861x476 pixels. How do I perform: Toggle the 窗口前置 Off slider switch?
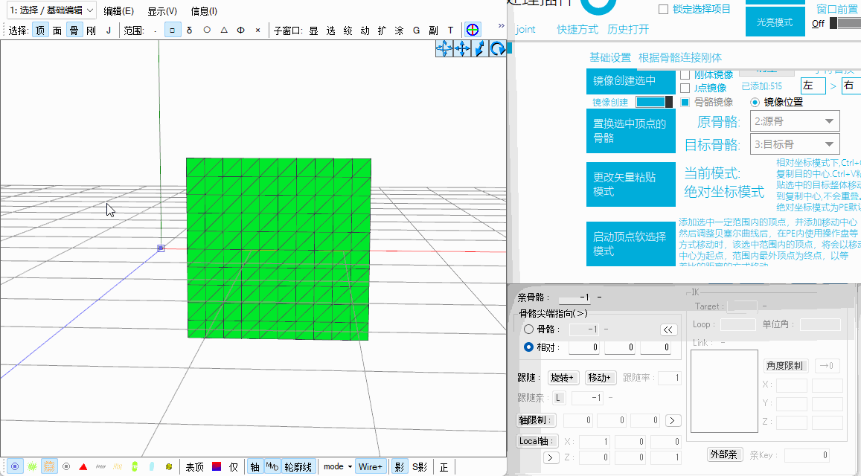click(844, 23)
